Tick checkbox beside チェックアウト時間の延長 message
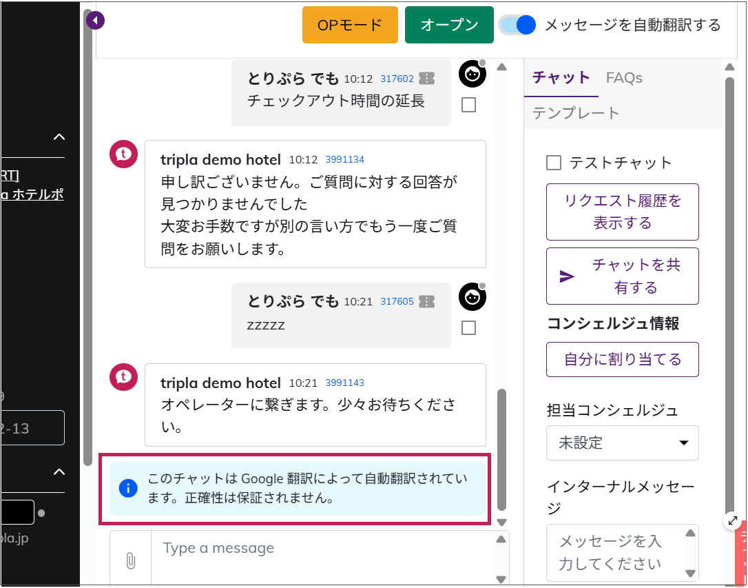The height and width of the screenshot is (588, 748). 468,105
